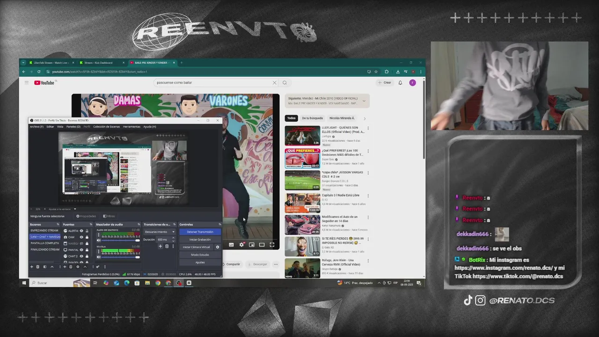
Task: Unlock the ALERTA source lock
Action: [87, 231]
